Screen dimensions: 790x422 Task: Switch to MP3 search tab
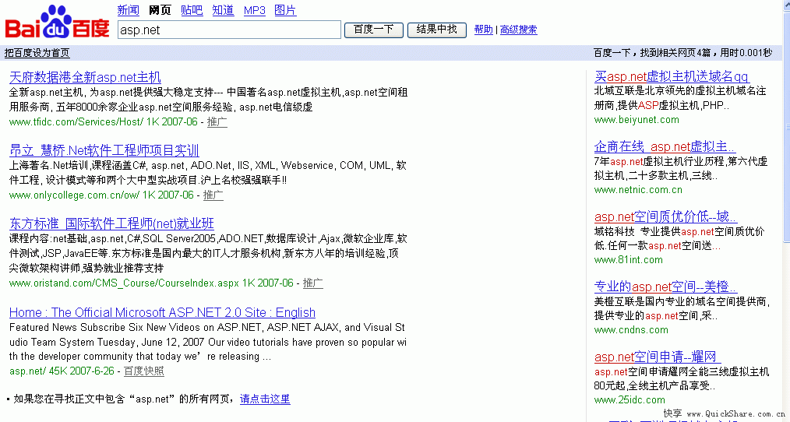point(255,10)
